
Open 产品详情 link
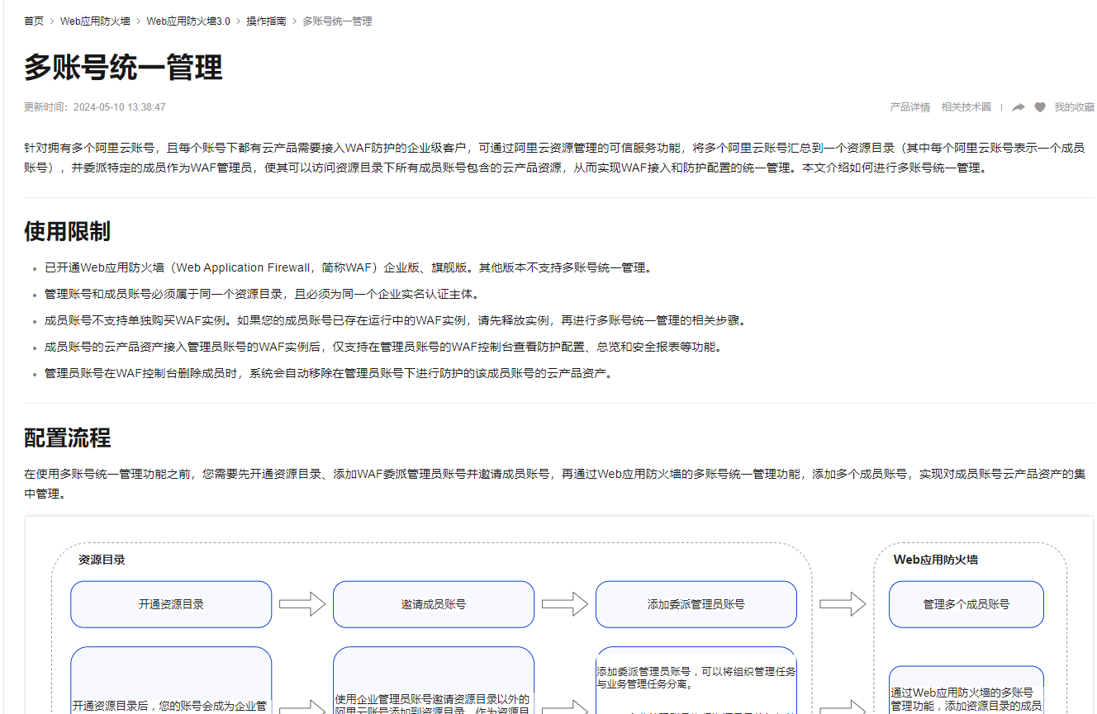(x=909, y=107)
